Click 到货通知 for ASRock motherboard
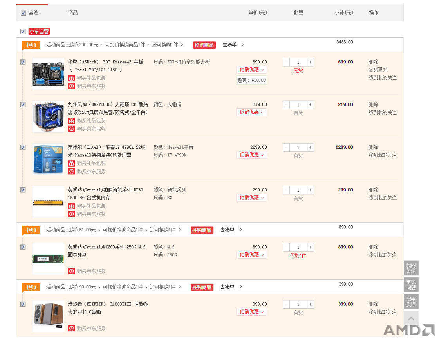 pyautogui.click(x=378, y=70)
